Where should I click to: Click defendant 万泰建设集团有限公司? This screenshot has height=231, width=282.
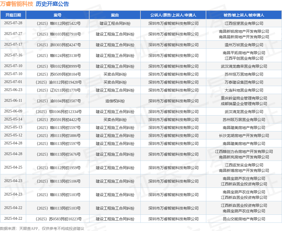244,82
